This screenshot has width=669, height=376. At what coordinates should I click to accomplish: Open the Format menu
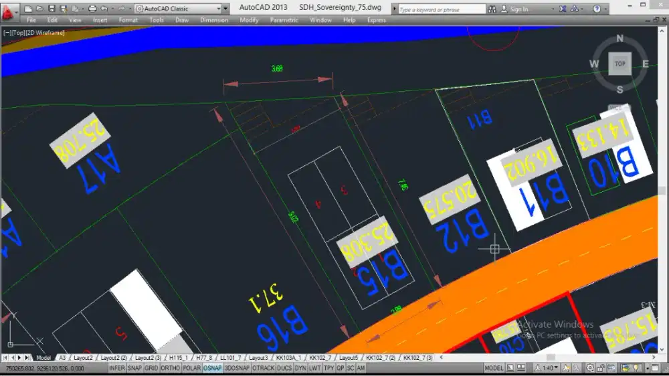[x=128, y=20]
